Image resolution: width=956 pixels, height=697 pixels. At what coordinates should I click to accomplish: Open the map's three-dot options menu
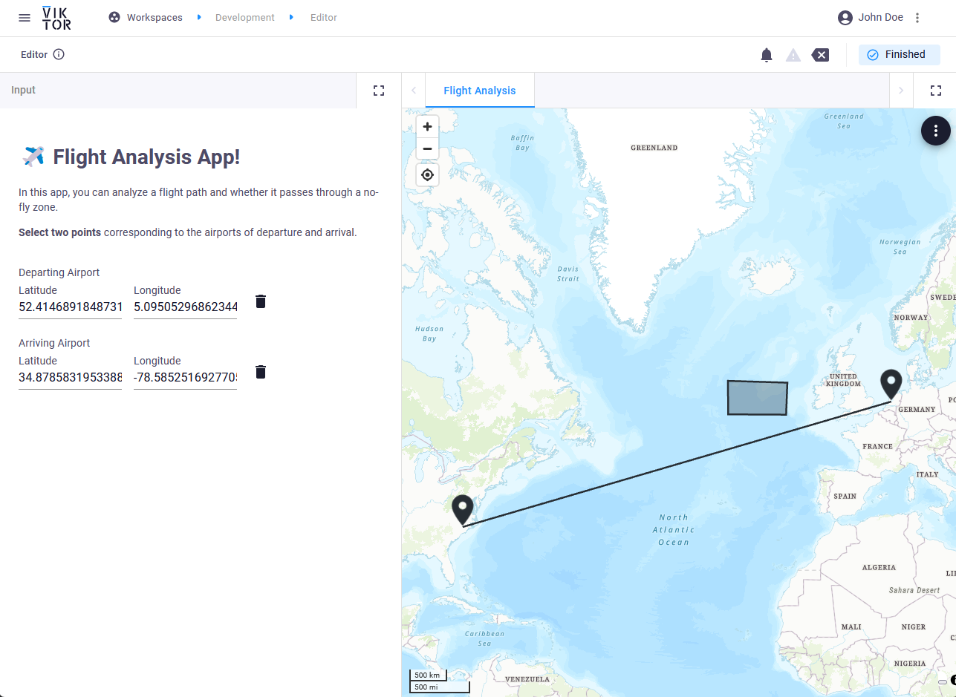point(936,131)
